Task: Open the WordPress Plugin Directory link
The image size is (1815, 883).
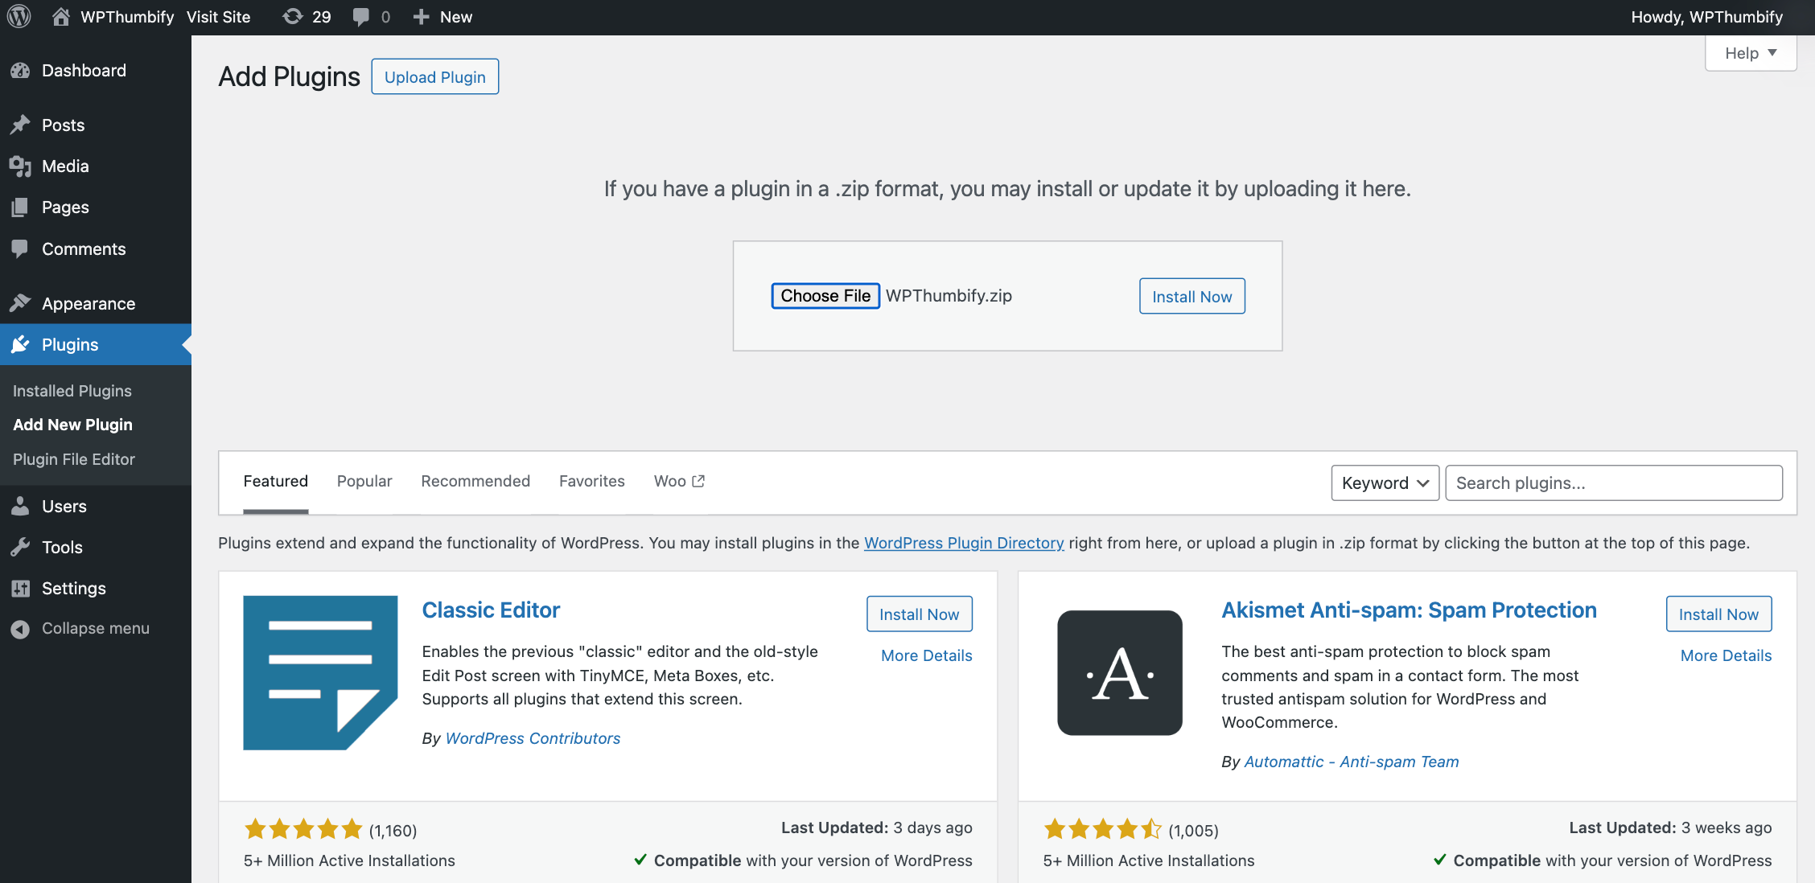Action: point(964,543)
